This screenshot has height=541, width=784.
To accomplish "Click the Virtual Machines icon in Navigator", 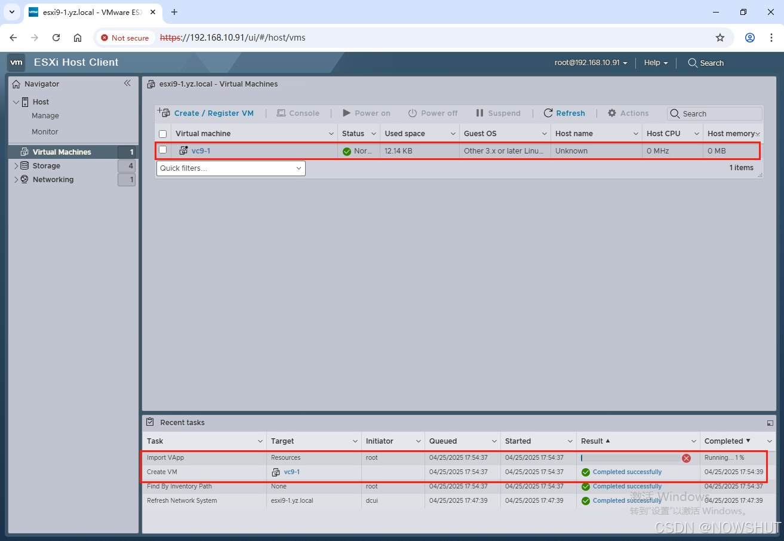I will pos(24,152).
